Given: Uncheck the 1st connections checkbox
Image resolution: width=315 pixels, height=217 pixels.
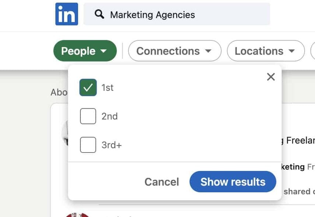Looking at the screenshot, I should pos(88,87).
